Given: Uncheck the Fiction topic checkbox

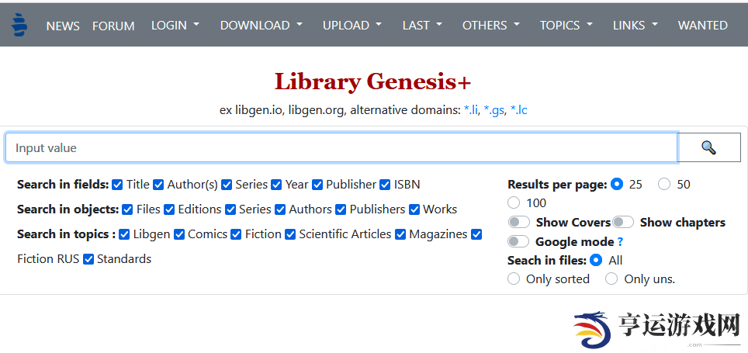Looking at the screenshot, I should (x=236, y=234).
